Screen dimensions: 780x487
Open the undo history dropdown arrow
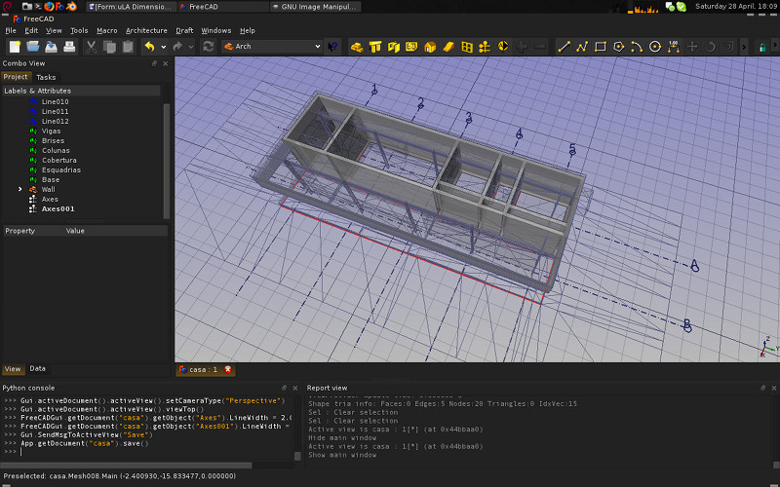point(163,47)
